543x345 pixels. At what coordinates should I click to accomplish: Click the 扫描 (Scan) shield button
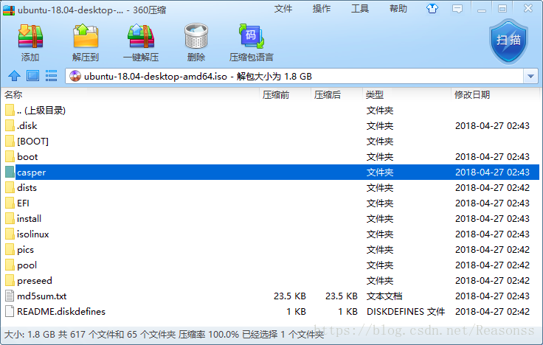(x=508, y=41)
